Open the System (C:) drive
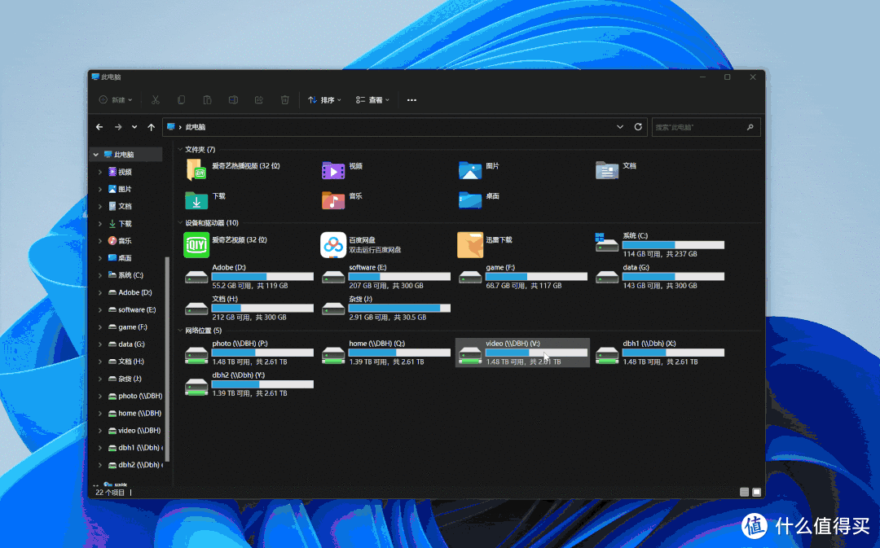Viewport: 880px width, 548px height. point(606,244)
